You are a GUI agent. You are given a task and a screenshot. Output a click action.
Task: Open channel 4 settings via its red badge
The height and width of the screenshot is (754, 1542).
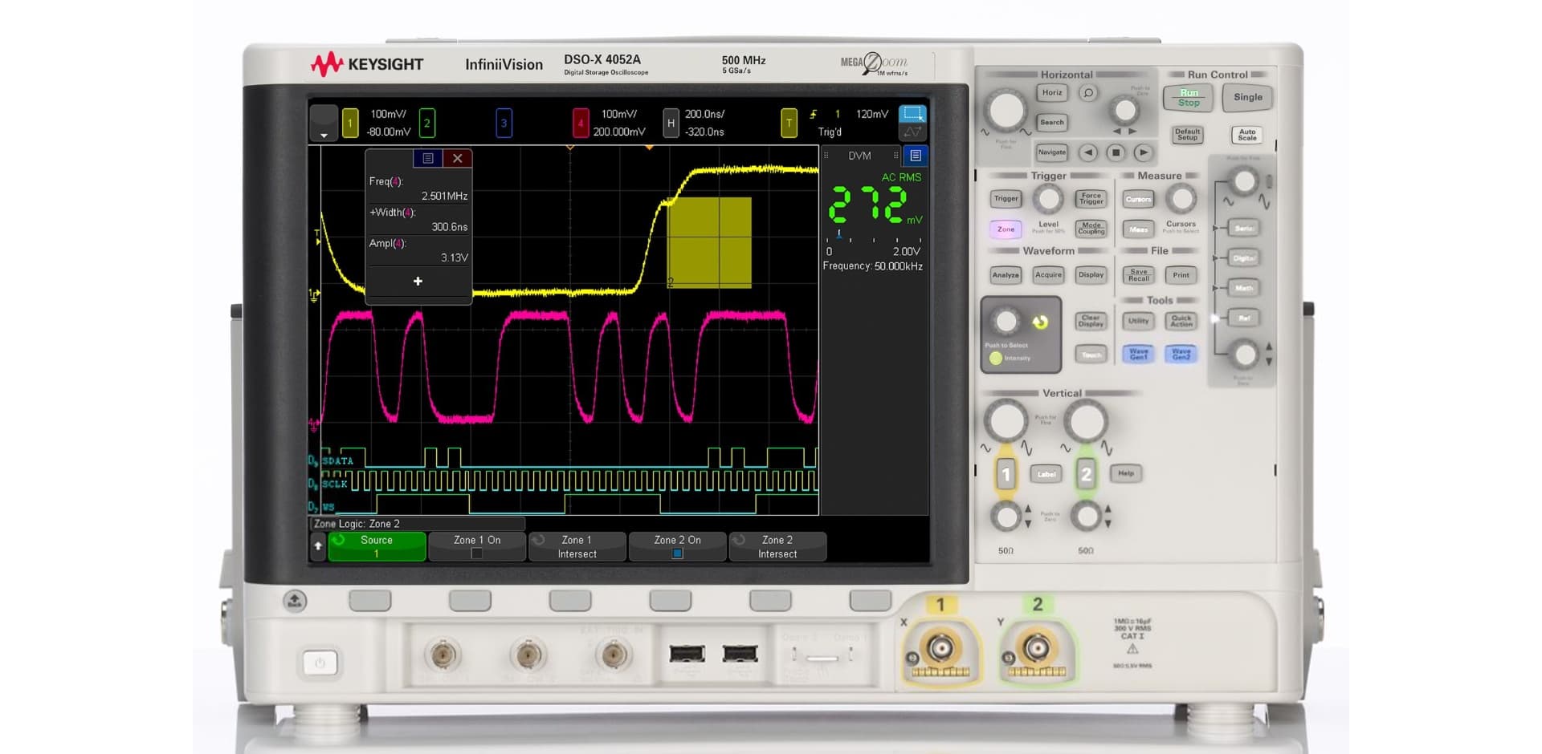(579, 123)
